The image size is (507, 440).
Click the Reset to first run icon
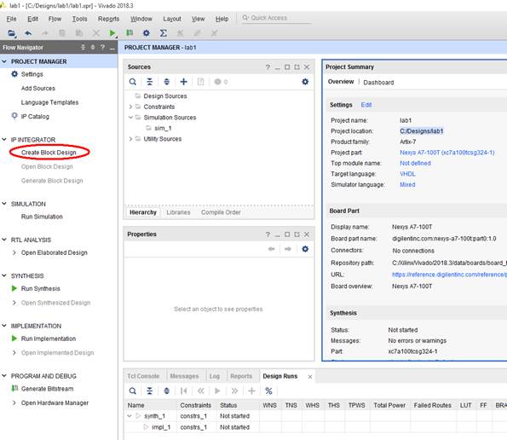(x=184, y=391)
